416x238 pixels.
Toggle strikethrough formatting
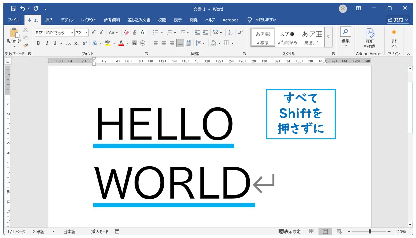(x=68, y=43)
